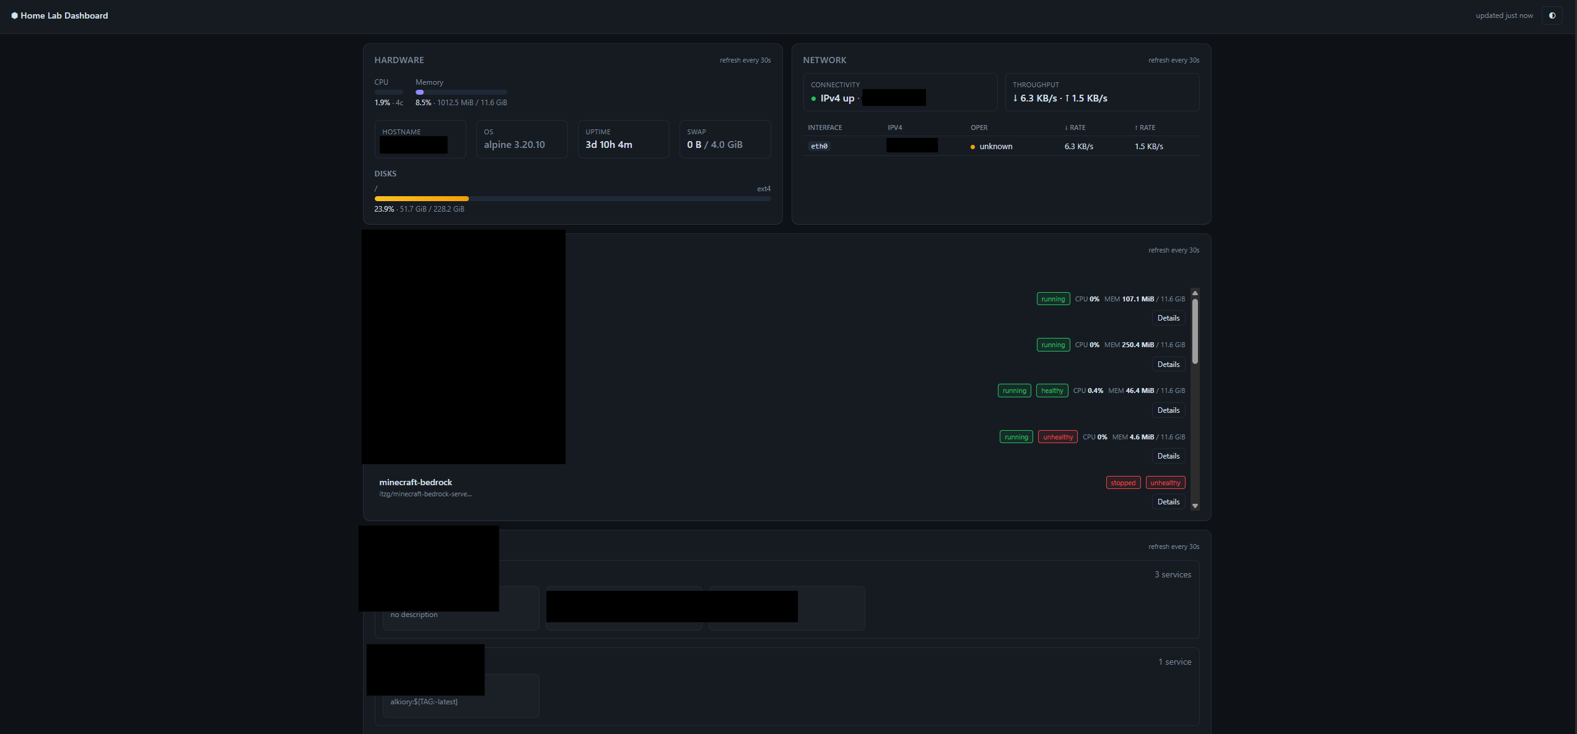Click the root disk usage bar
This screenshot has width=1577, height=734.
pos(572,199)
